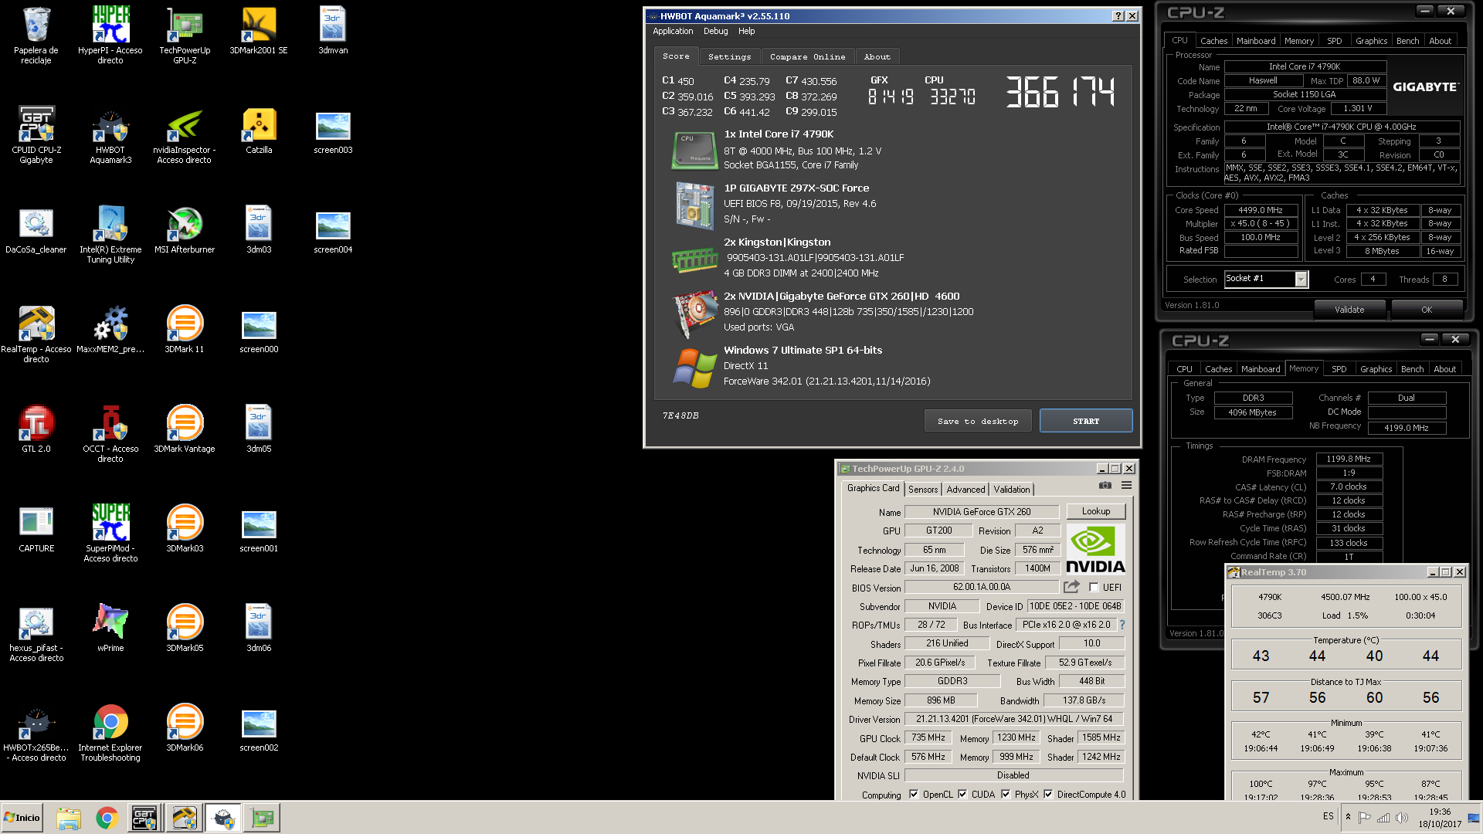Image resolution: width=1483 pixels, height=834 pixels.
Task: Switch to the Compare Online tab
Action: click(x=807, y=57)
